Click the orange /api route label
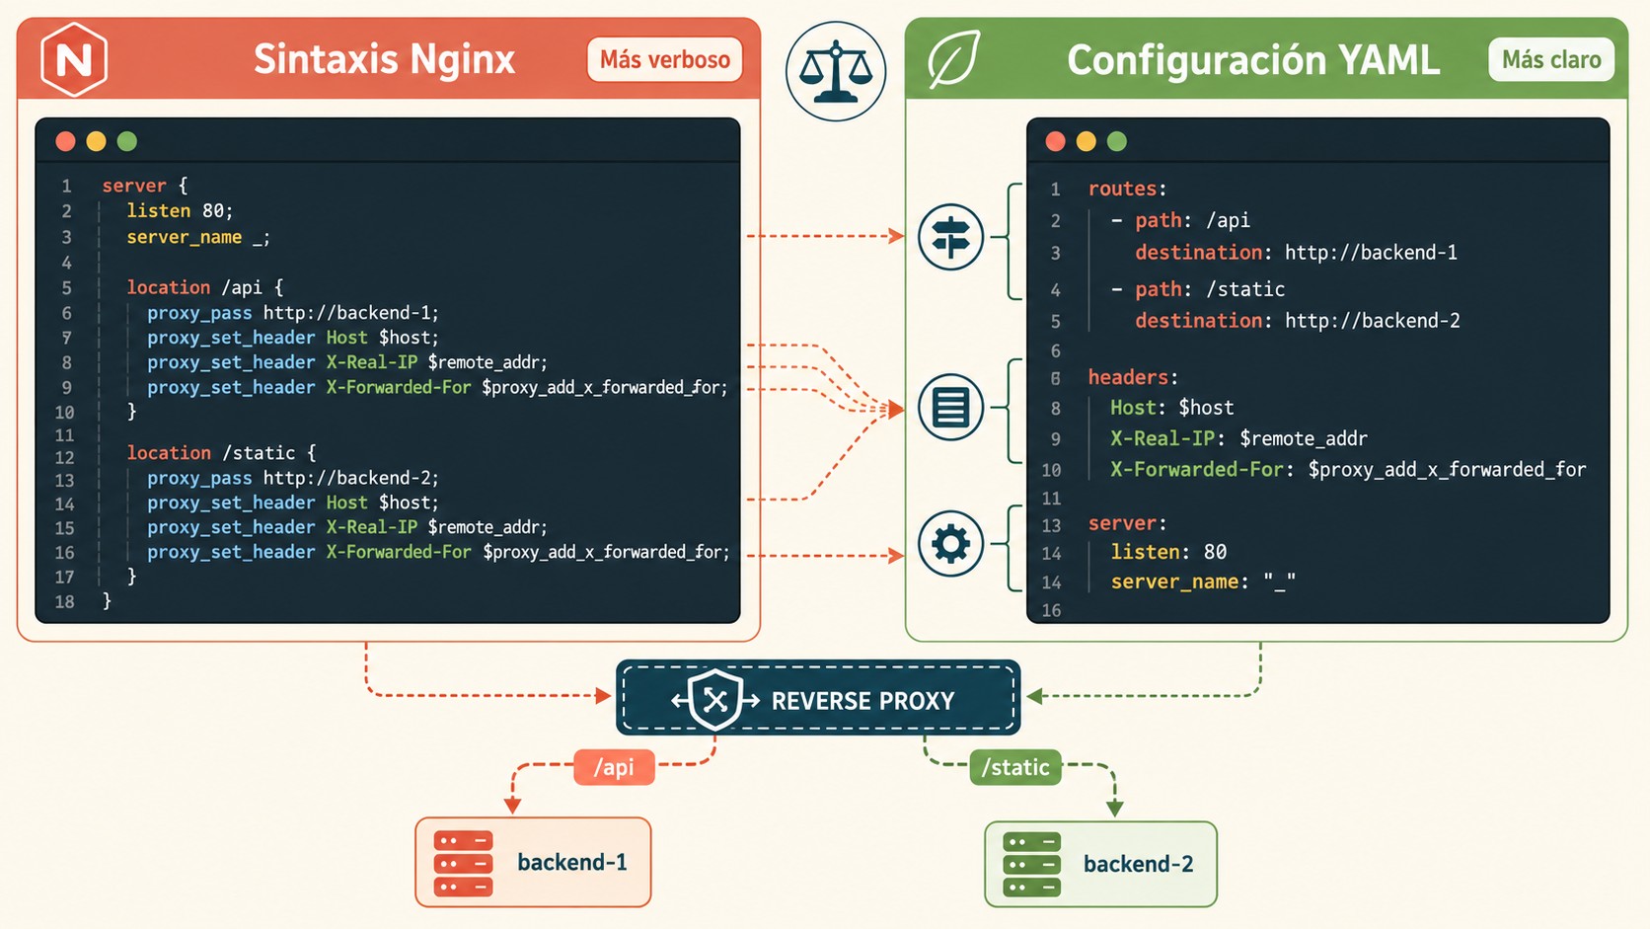 [x=614, y=767]
